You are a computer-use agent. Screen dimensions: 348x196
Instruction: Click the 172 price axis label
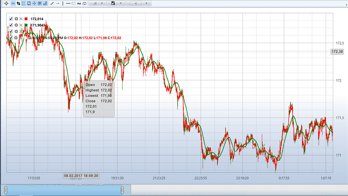[339, 81]
